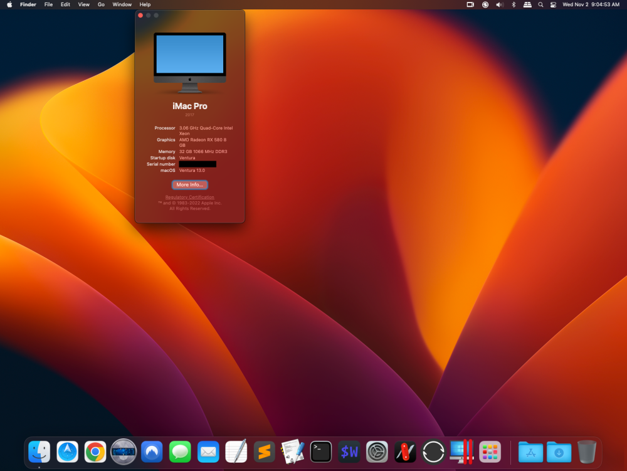The width and height of the screenshot is (627, 471).
Task: Open the round silver space-themed dock app
Action: [124, 452]
